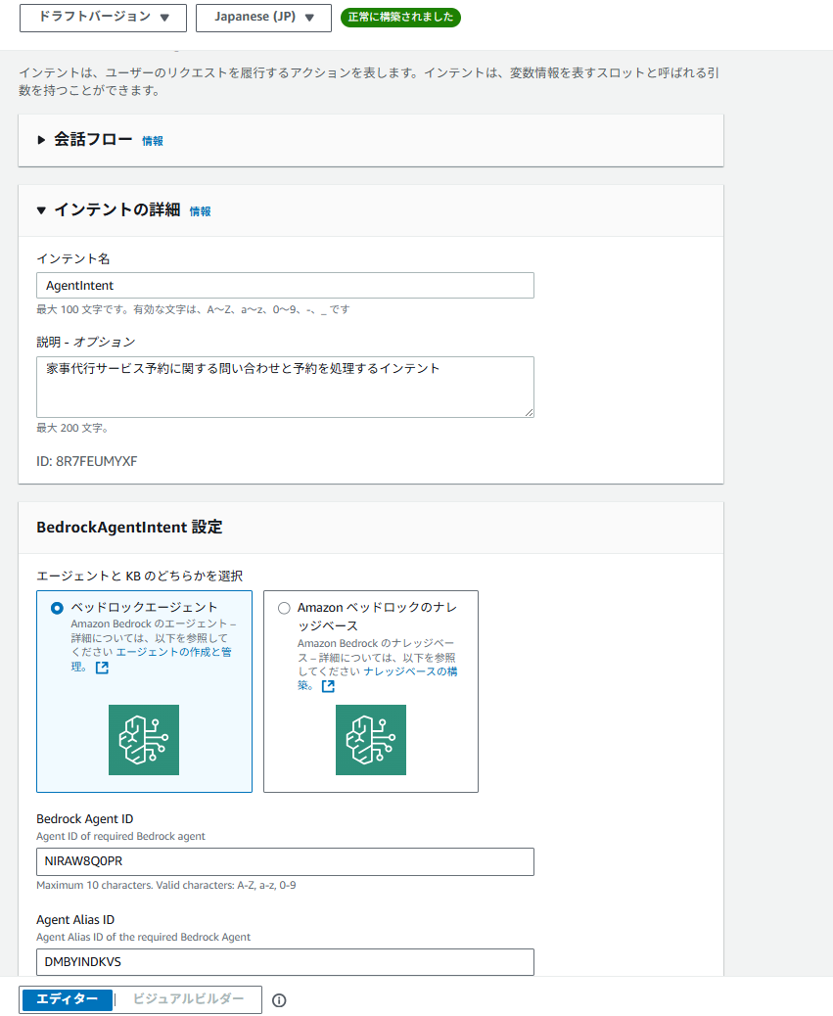Switch to the ビジュアルビルダー tab
This screenshot has width=833, height=1016.
188,999
